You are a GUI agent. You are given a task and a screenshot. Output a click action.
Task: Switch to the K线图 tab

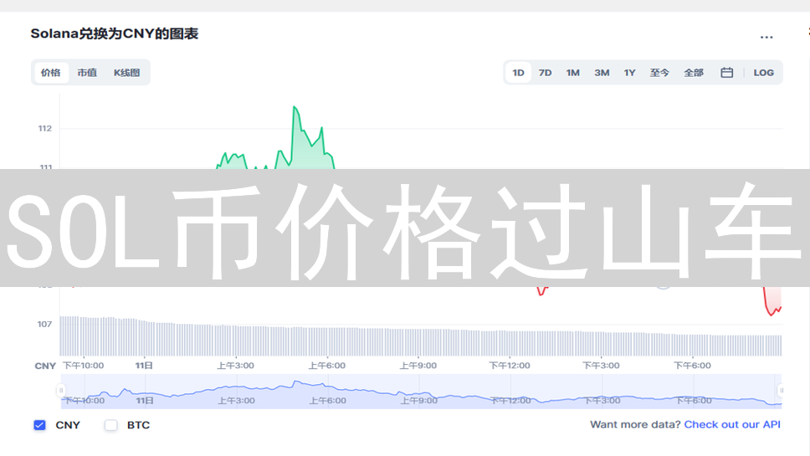(x=126, y=73)
